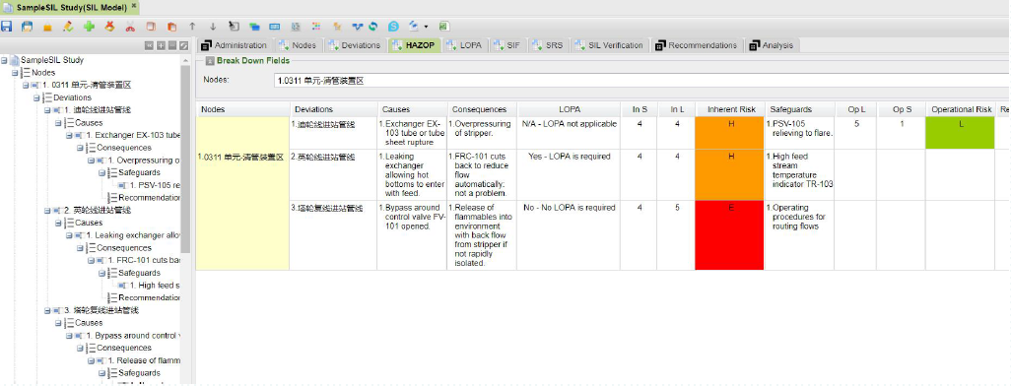Click the copy icon in toolbar

[151, 27]
